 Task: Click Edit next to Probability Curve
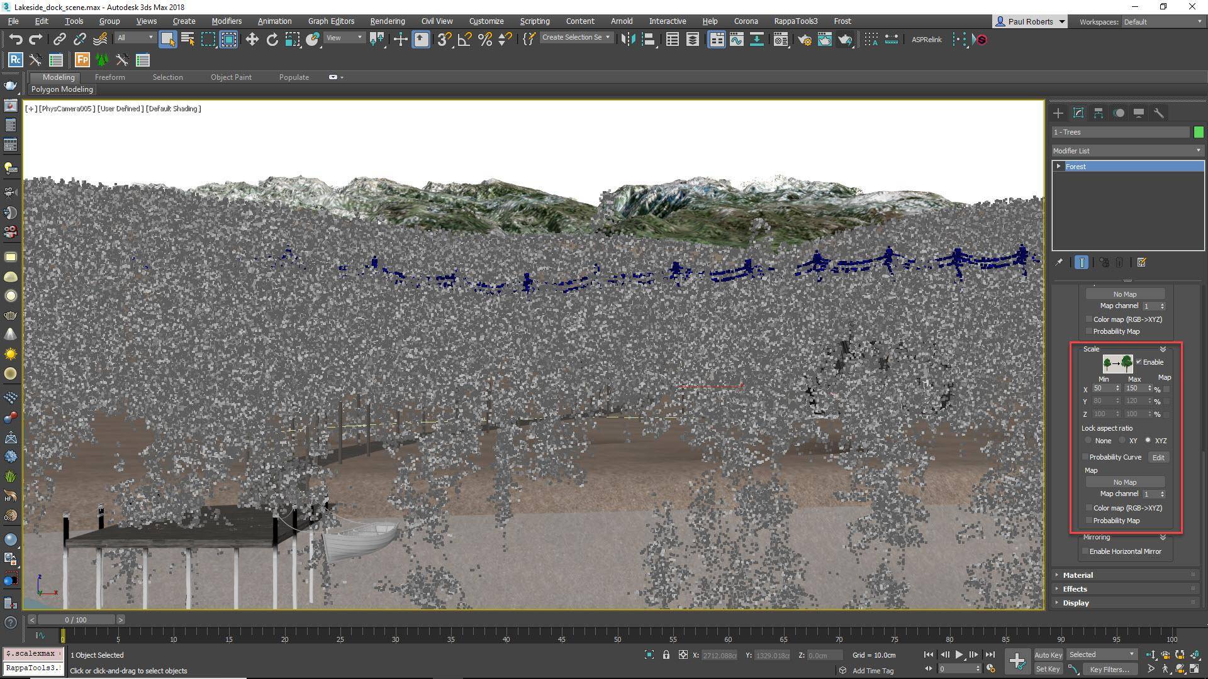(x=1159, y=457)
